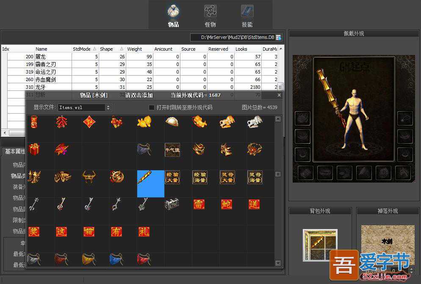
Task: Click the StdItems.DB browse file icon
Action: click(x=278, y=38)
